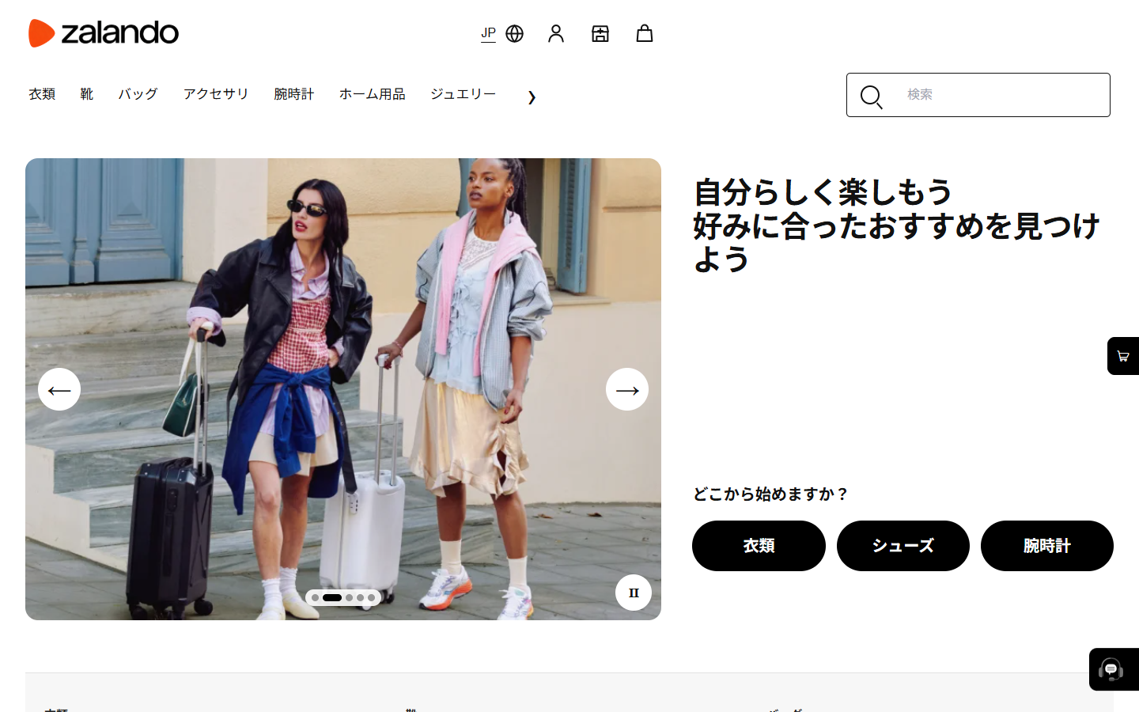Pause the carousel slideshow
The image size is (1139, 712).
click(634, 593)
